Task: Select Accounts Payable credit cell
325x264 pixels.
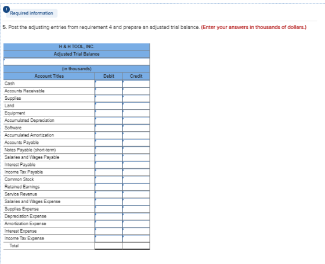Action: click(x=136, y=143)
